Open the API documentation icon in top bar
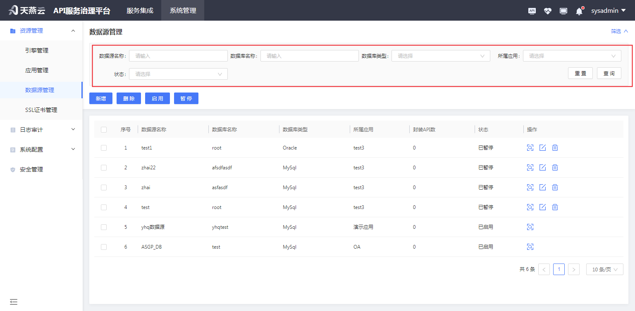The height and width of the screenshot is (311, 635). pos(532,10)
